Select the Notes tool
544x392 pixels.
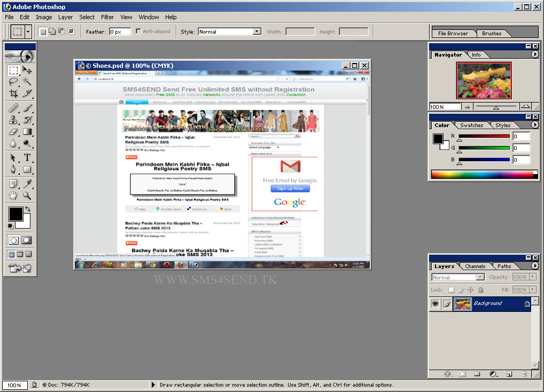pyautogui.click(x=13, y=184)
